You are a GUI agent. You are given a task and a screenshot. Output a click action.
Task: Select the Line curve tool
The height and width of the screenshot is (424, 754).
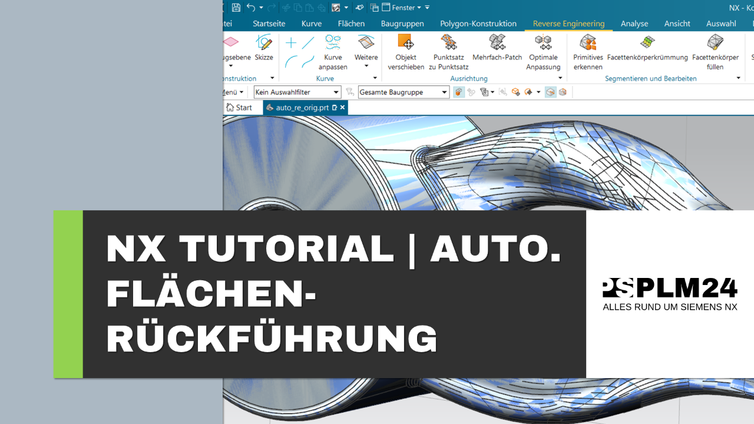point(308,43)
